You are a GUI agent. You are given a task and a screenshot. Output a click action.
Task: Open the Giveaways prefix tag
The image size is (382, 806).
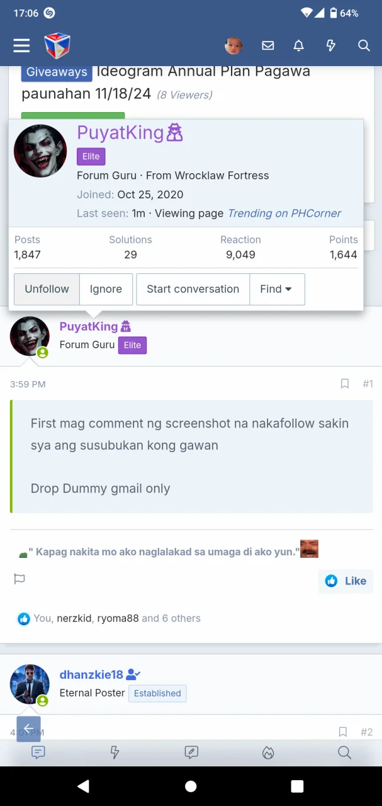(57, 72)
